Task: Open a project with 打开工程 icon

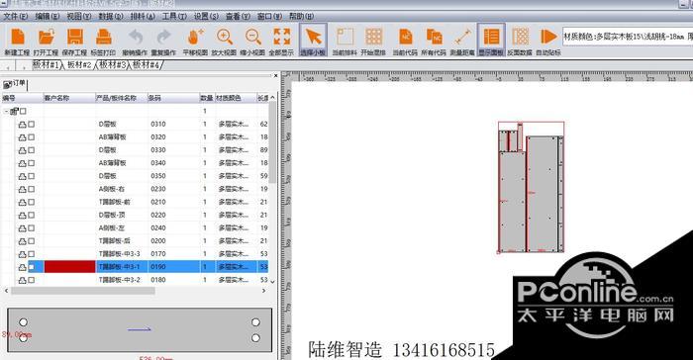Action: pos(46,38)
